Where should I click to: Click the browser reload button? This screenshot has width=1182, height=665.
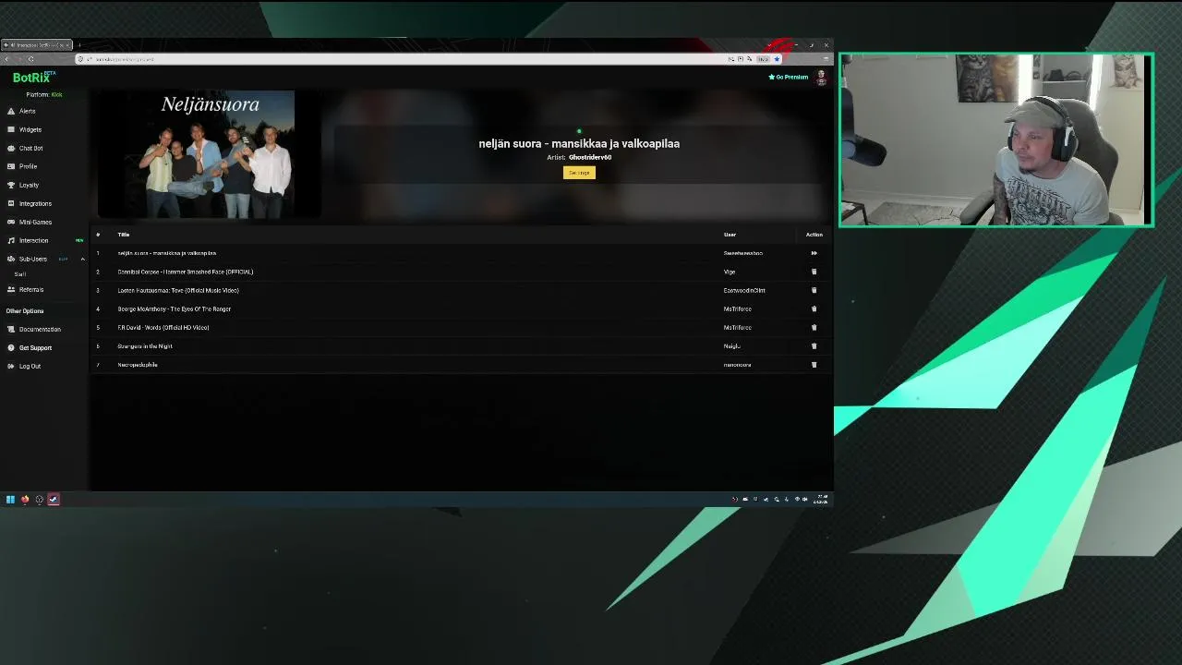(30, 59)
